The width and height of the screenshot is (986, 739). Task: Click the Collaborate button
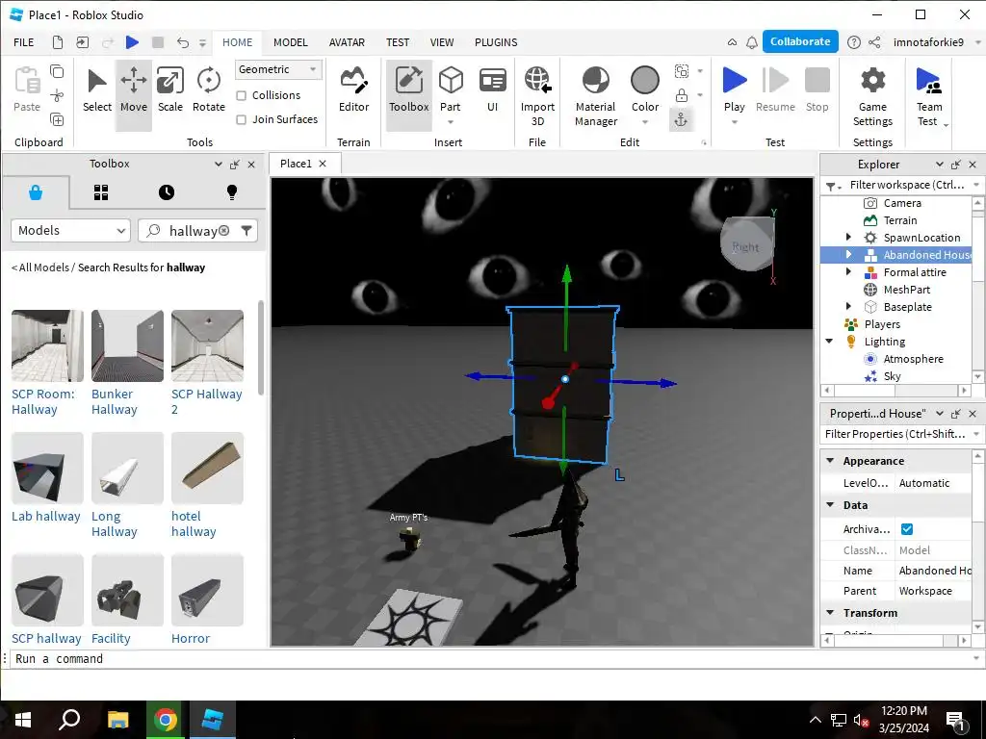800,41
